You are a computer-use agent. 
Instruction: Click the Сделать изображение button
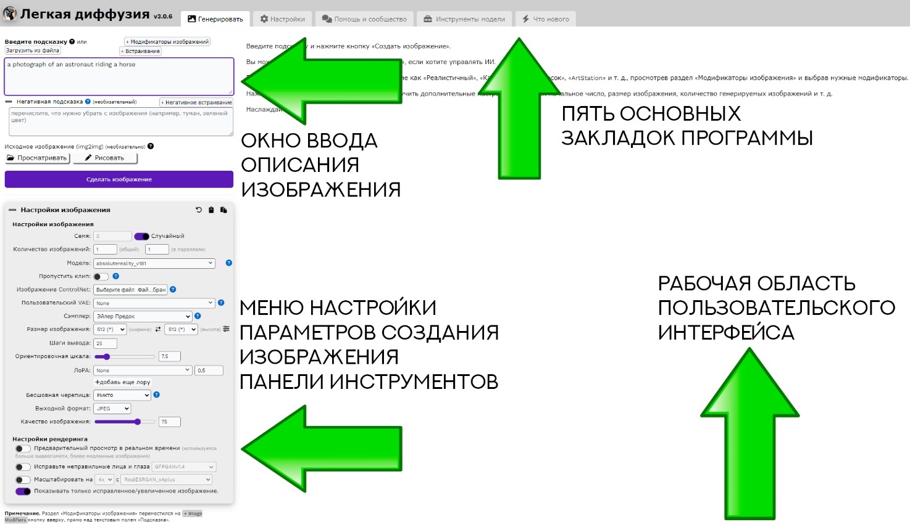point(119,179)
